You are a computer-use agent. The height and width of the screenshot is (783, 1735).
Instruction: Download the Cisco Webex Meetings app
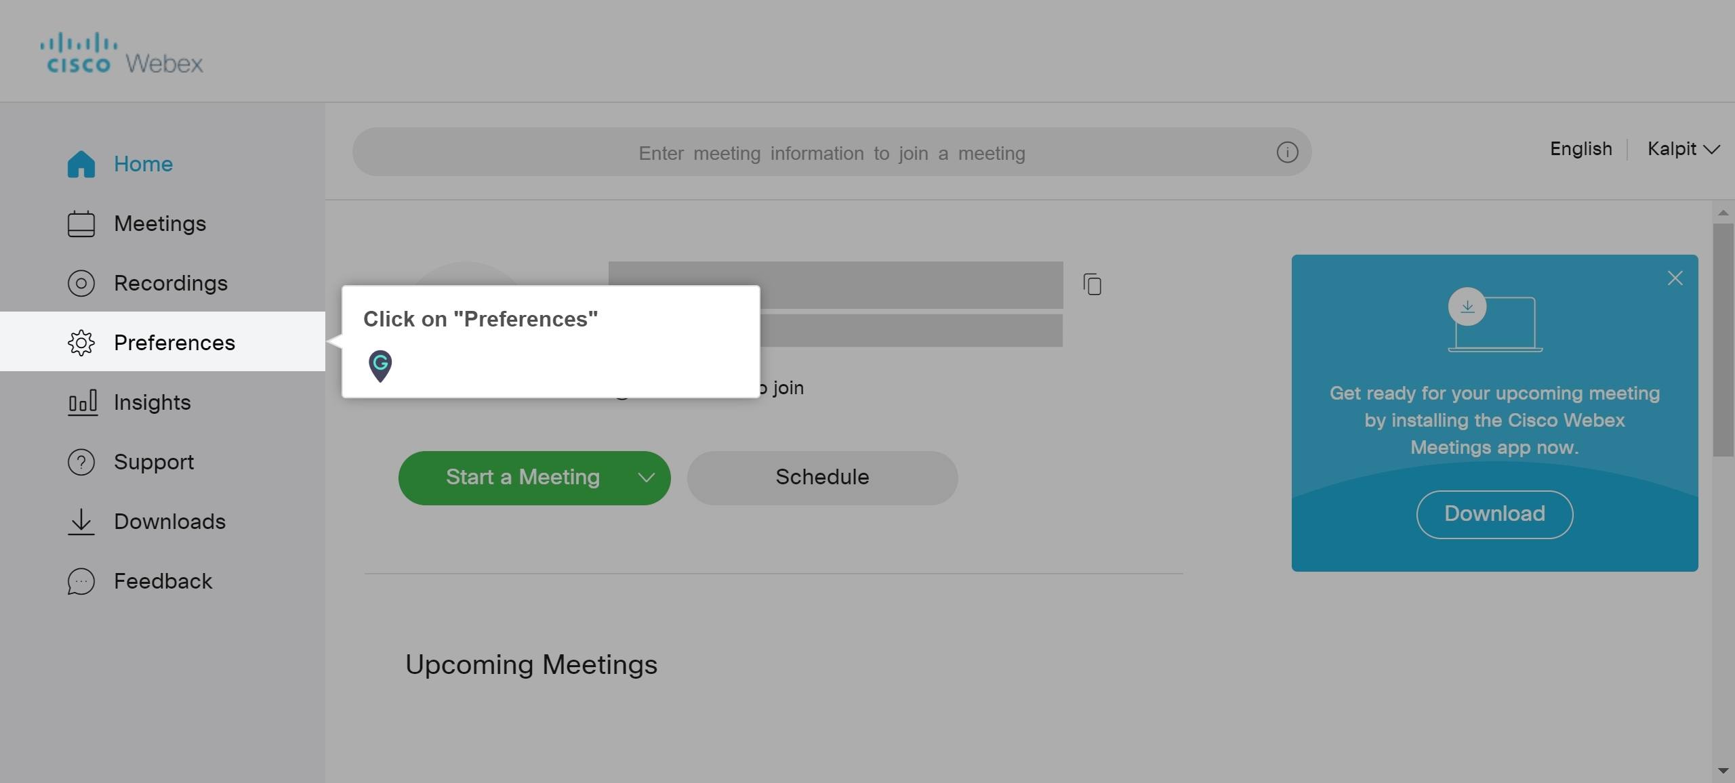coord(1494,513)
